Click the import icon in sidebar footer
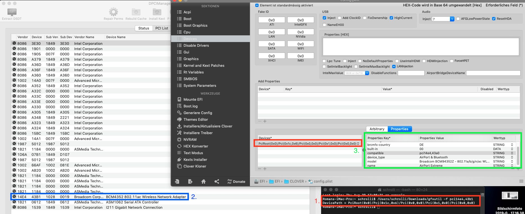The height and width of the screenshot is (214, 525). click(x=177, y=181)
